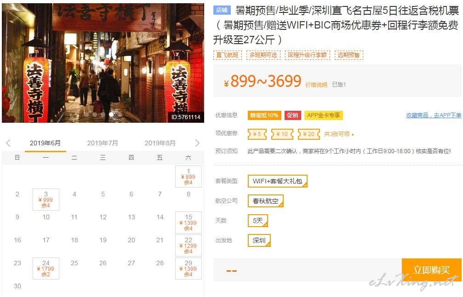Advance calendar with right arrow
The image size is (463, 297).
pos(197,143)
